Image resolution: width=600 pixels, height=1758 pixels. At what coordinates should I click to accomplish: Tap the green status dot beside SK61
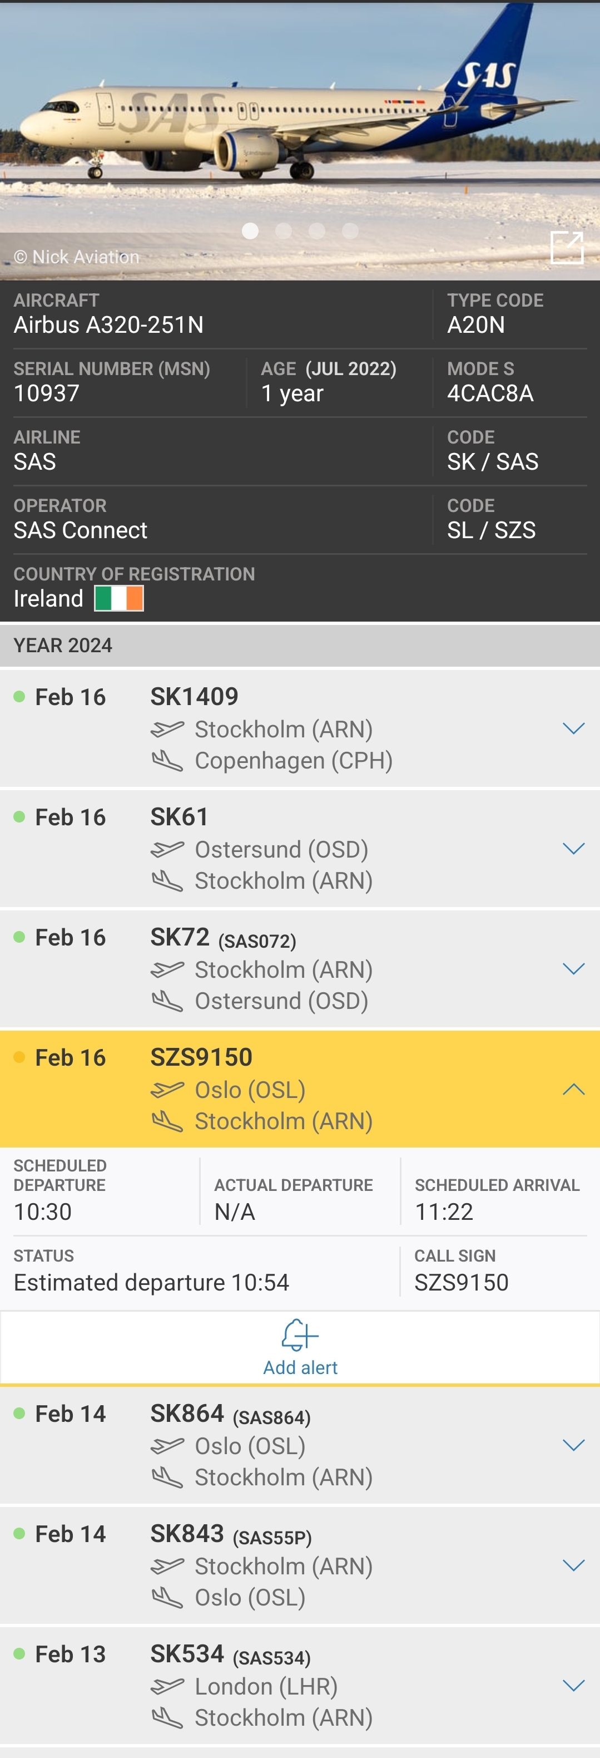pos(18,816)
